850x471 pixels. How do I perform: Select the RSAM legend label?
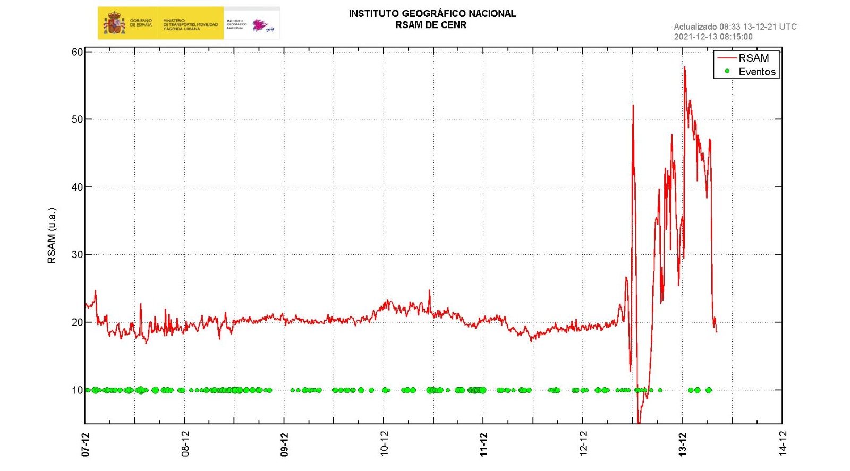point(753,58)
